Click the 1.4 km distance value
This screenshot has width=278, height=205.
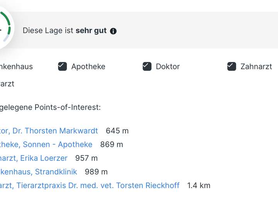pyautogui.click(x=199, y=186)
